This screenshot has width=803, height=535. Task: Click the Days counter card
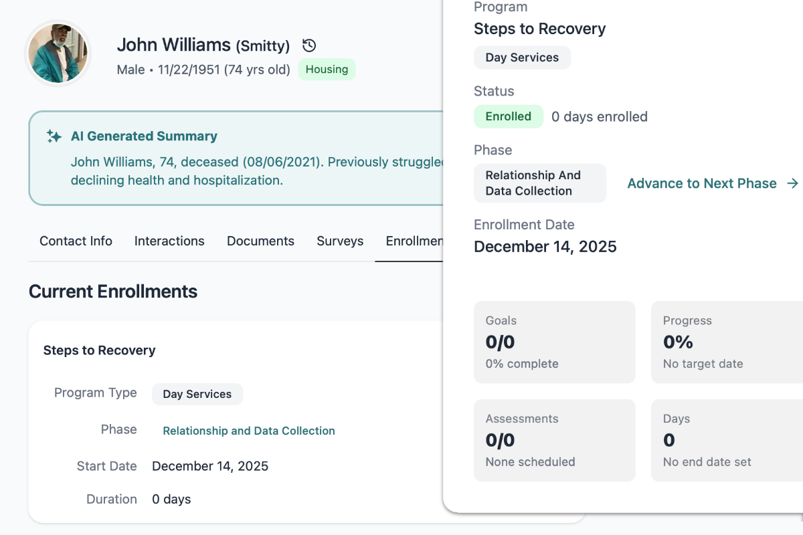pyautogui.click(x=729, y=440)
